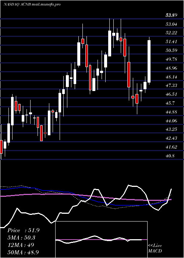
Task: Click the NASDAQ ACNB mail.munafa.pro title text
Action: tap(32, 4)
